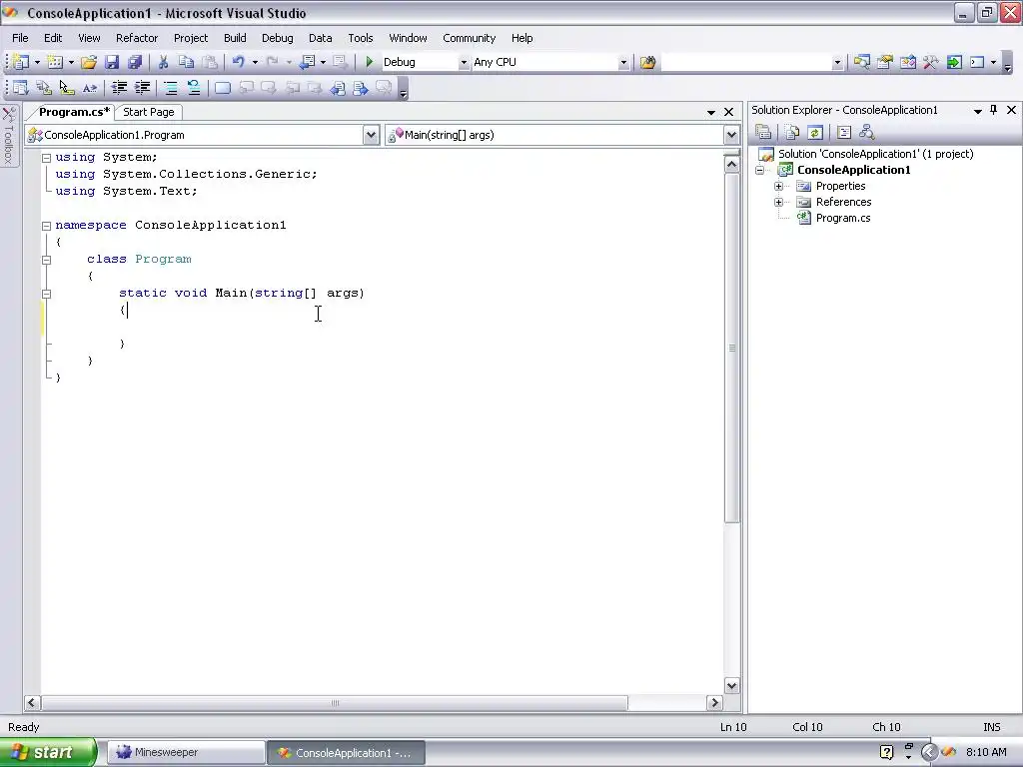Open the ConsoleApplication1.Program types dropdown
This screenshot has width=1023, height=767.
coord(371,135)
